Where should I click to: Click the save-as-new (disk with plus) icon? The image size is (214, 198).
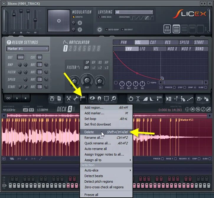coord(200,99)
